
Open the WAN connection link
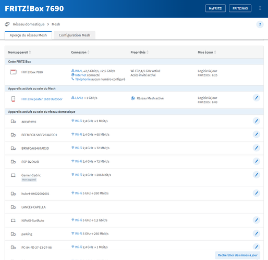(78, 71)
